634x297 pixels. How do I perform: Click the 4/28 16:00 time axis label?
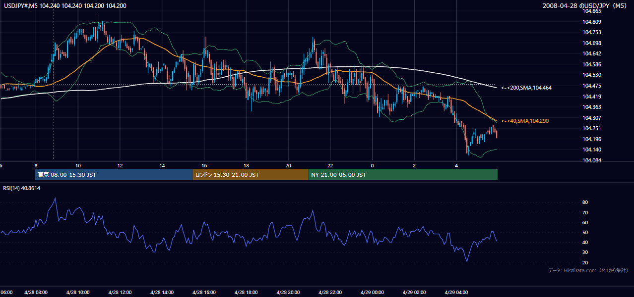tap(204, 293)
